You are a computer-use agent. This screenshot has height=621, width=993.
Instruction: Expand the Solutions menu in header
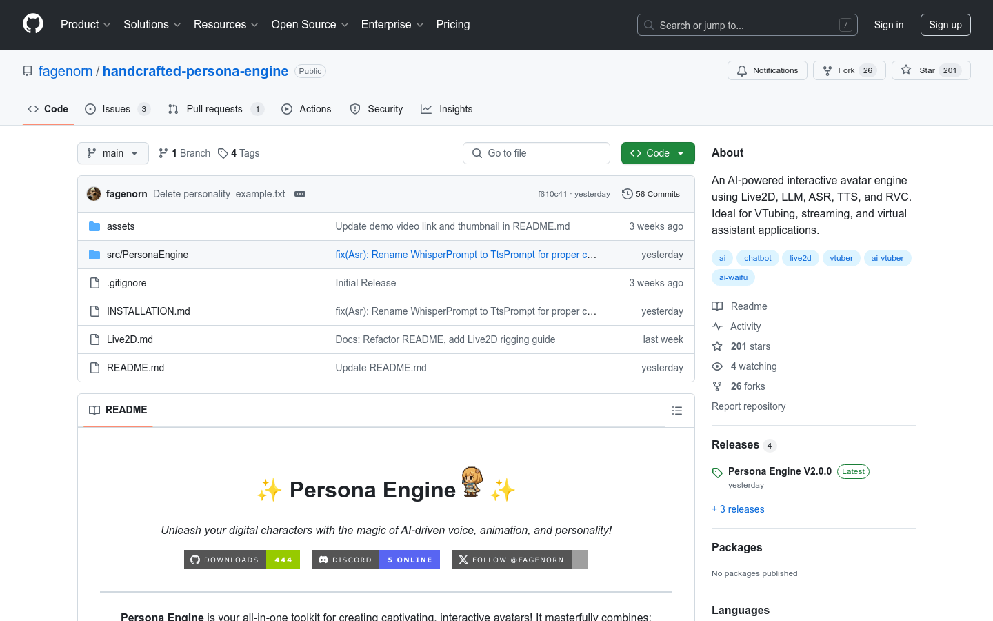pyautogui.click(x=152, y=24)
